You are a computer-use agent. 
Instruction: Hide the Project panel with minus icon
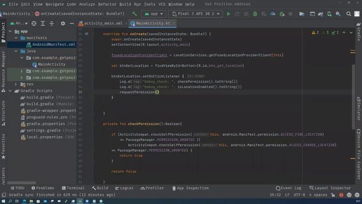coord(72,23)
